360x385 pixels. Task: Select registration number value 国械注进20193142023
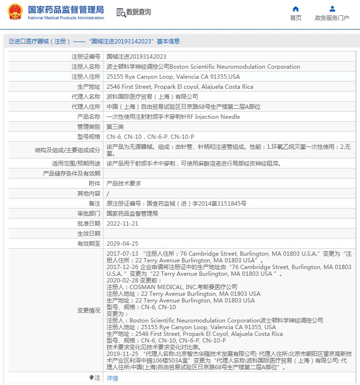[x=136, y=57]
